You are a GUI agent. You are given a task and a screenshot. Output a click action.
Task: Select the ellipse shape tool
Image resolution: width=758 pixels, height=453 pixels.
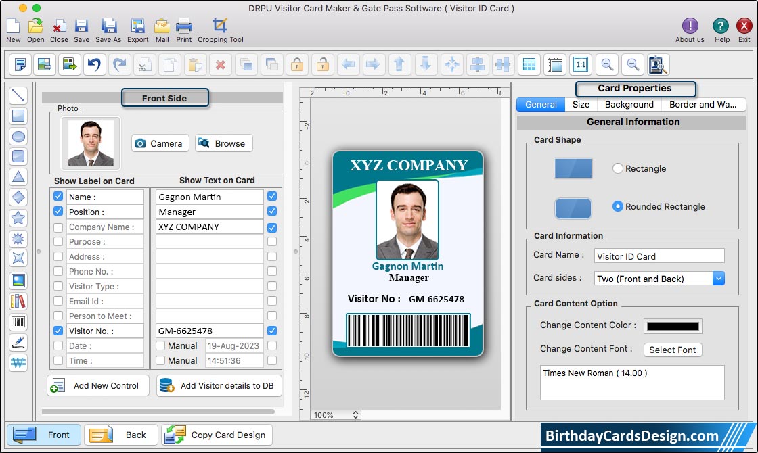point(18,136)
